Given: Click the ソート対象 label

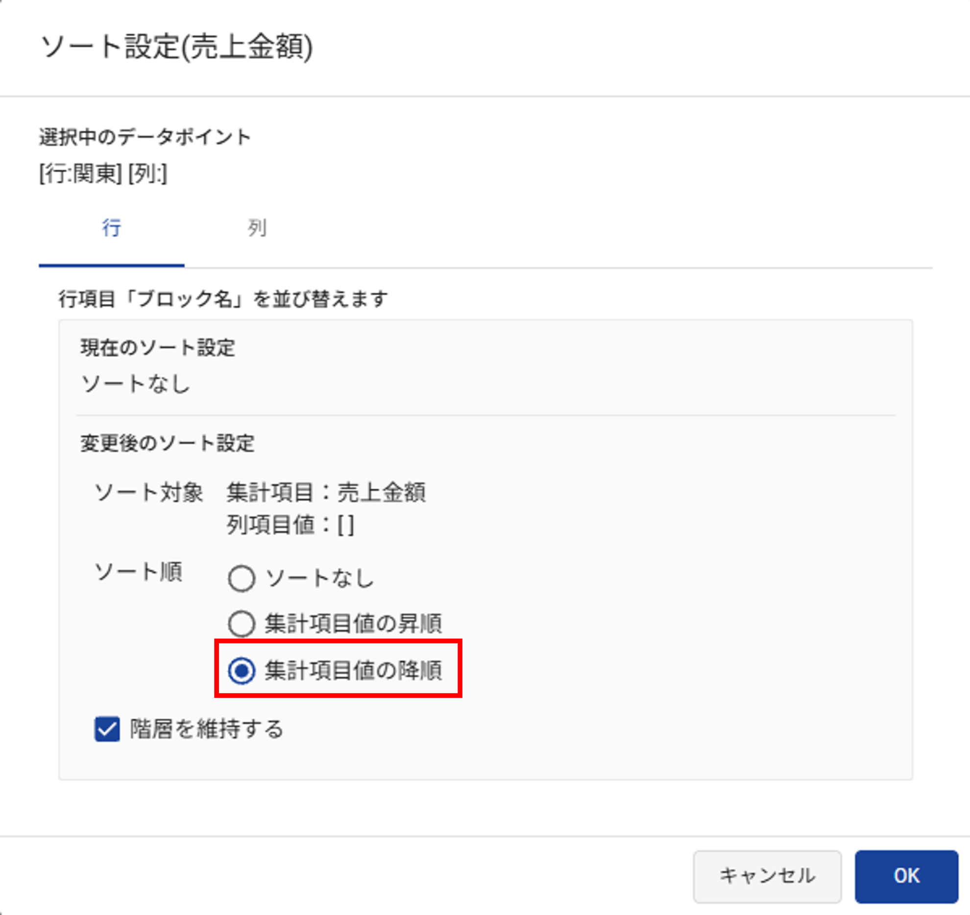Looking at the screenshot, I should pos(148,492).
